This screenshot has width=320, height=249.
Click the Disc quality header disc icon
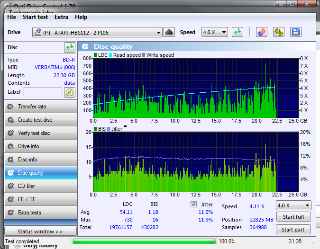[85, 46]
